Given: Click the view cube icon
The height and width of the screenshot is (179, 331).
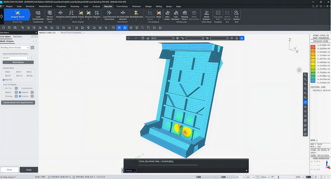Looking at the screenshot, I should [x=299, y=70].
